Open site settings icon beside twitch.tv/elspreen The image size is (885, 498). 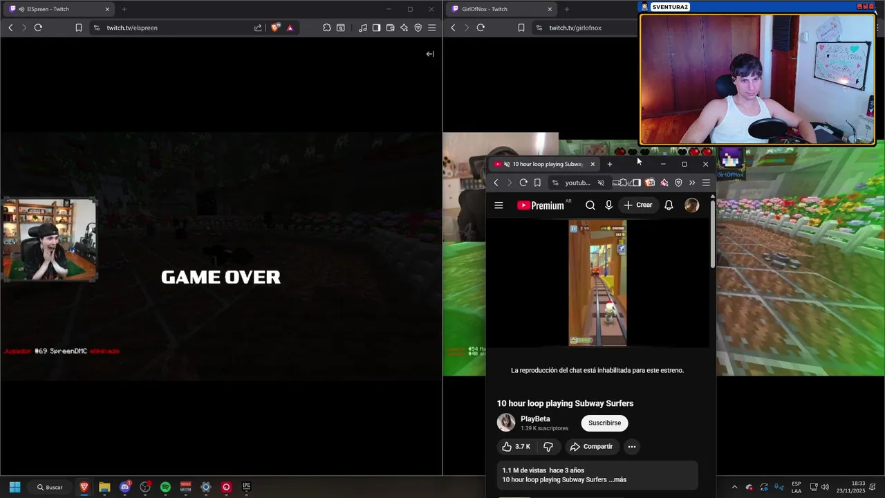(x=97, y=28)
